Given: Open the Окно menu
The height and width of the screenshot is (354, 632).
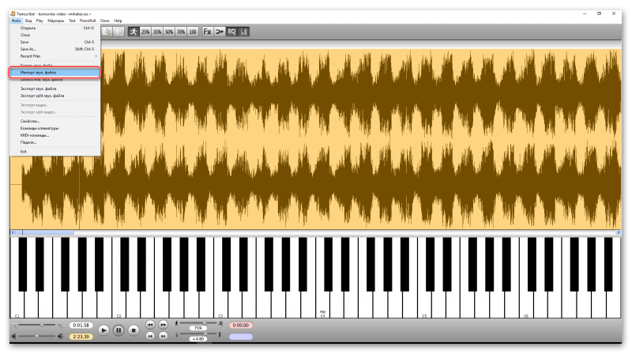Looking at the screenshot, I should (x=105, y=21).
